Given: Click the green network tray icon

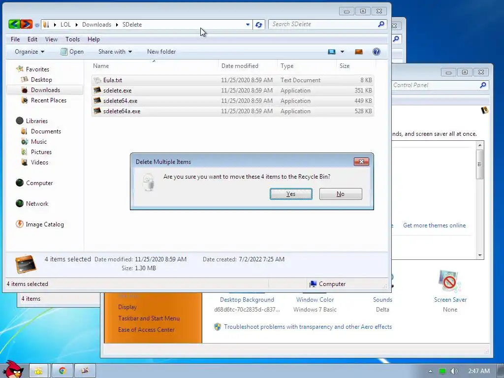Looking at the screenshot, I should [x=442, y=371].
